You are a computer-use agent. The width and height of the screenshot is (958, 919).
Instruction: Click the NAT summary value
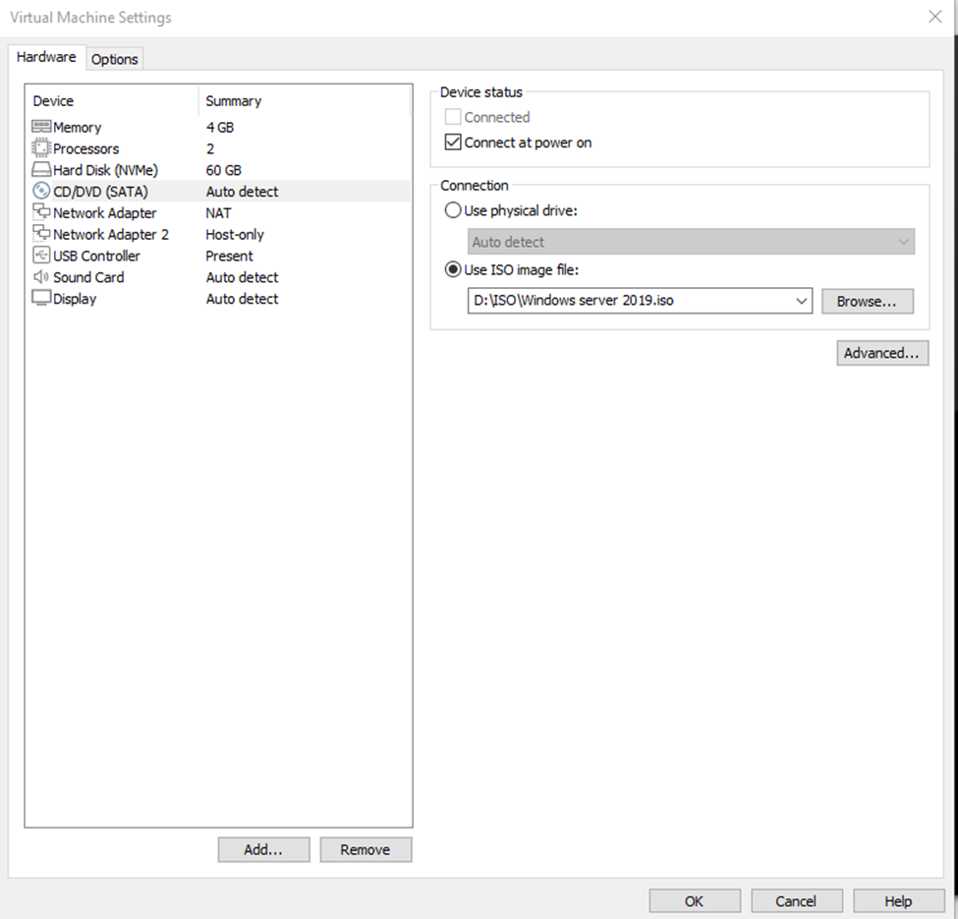pyautogui.click(x=218, y=212)
